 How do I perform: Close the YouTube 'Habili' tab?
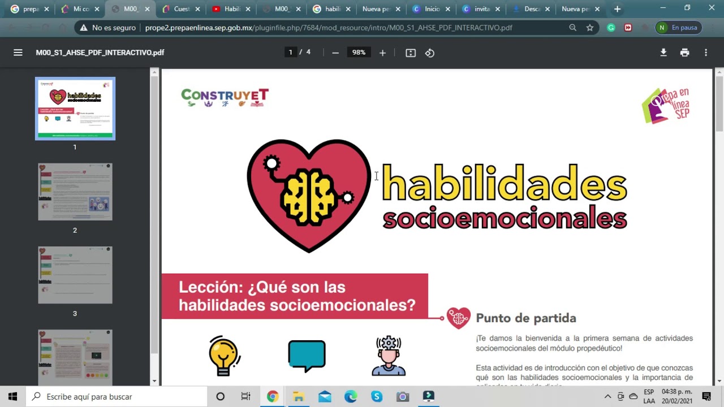(248, 9)
